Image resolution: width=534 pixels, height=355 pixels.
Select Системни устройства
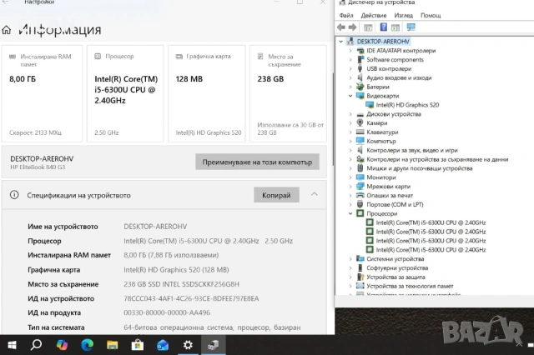pos(395,259)
